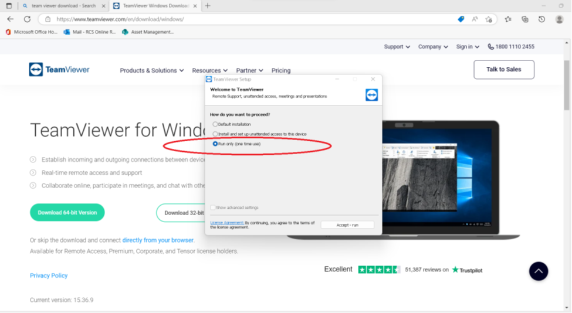Screen dimensions: 572x313
Task: Open the License Agreement link
Action: click(x=227, y=223)
